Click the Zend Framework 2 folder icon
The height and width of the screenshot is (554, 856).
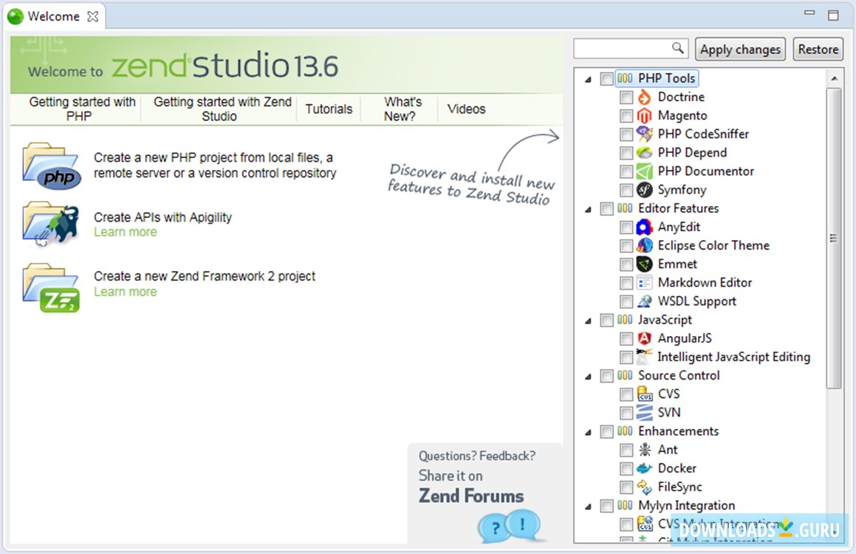(50, 287)
